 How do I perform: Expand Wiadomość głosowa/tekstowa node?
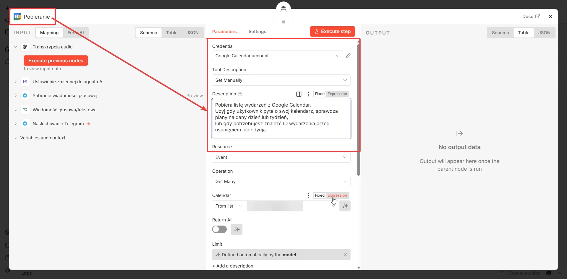click(16, 110)
